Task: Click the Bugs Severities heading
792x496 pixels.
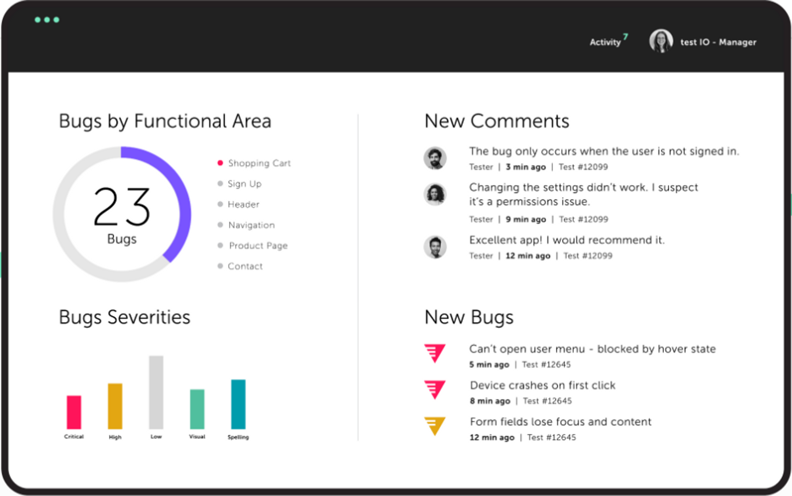Action: (x=124, y=317)
